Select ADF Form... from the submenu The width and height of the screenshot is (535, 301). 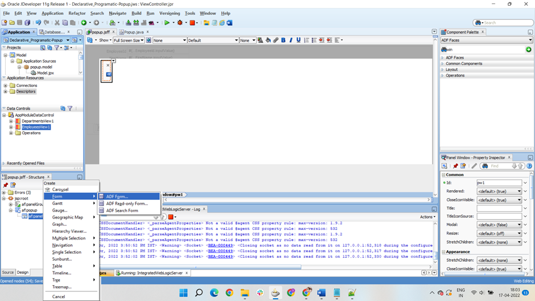129,196
